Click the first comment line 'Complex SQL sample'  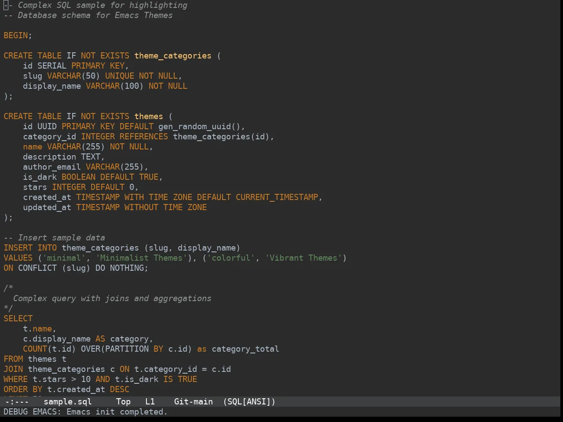[x=95, y=5]
